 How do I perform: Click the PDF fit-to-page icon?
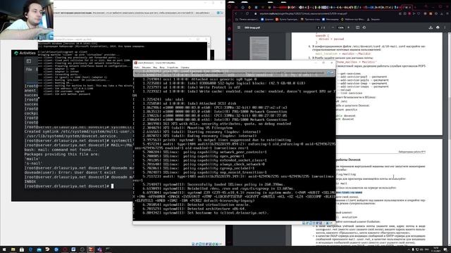click(x=357, y=27)
